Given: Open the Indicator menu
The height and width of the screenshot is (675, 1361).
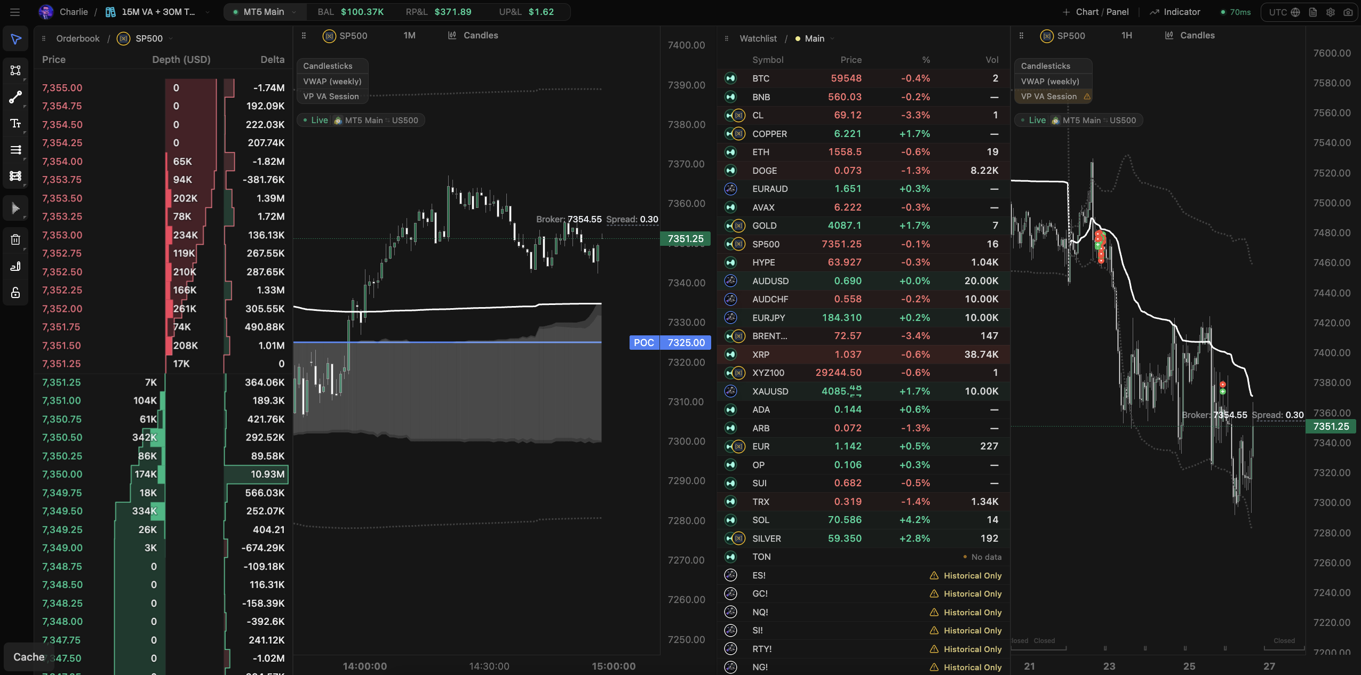Looking at the screenshot, I should coord(1174,12).
